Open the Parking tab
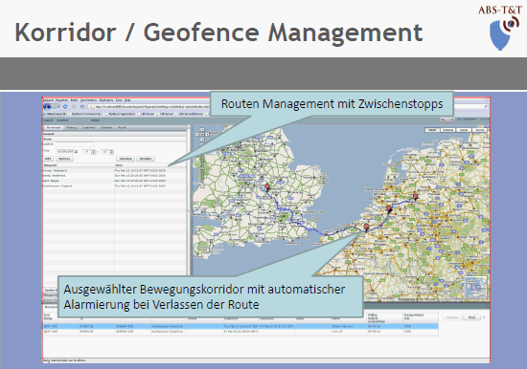 [x=71, y=128]
